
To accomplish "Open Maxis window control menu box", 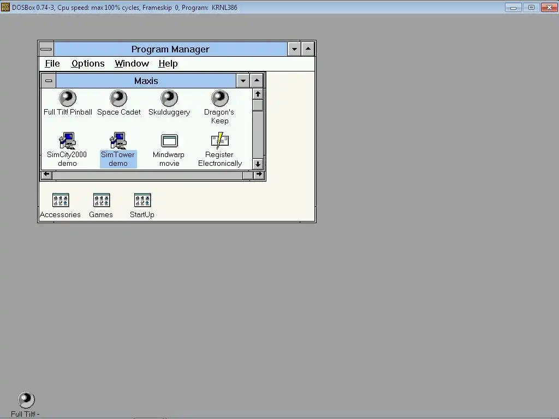I will (x=49, y=81).
